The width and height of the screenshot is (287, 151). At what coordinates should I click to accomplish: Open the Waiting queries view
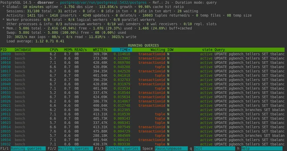pos(75,148)
